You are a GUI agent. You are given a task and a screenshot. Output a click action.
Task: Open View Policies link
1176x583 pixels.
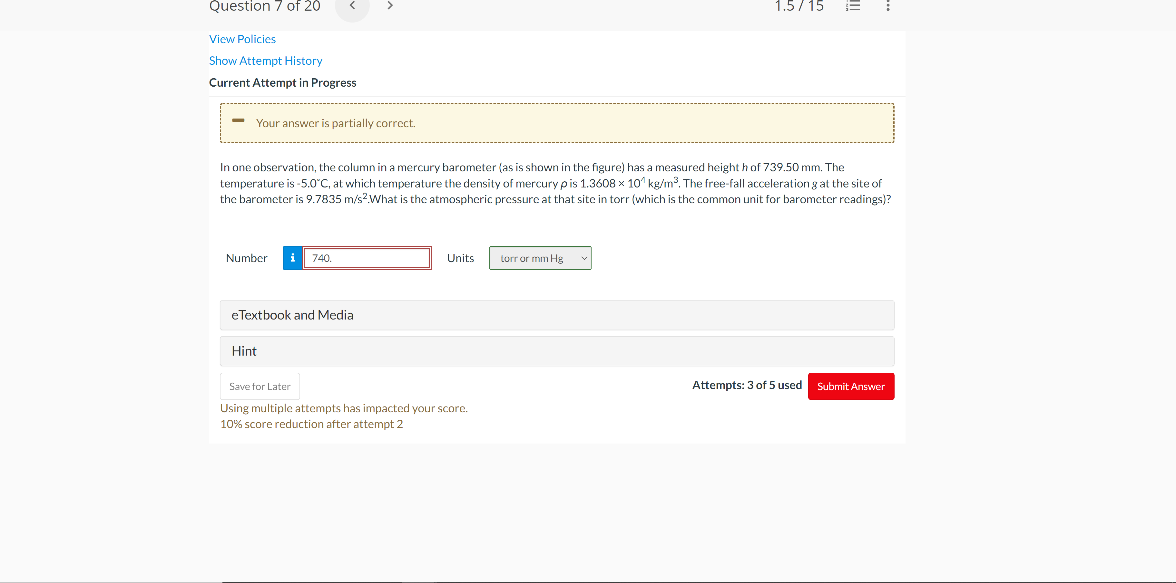(x=242, y=39)
